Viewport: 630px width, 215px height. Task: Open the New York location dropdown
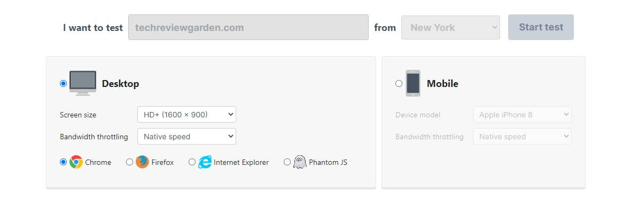coord(451,28)
